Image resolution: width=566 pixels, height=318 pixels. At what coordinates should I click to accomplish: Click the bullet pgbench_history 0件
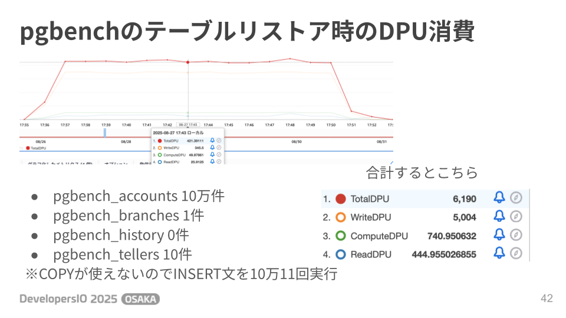pyautogui.click(x=121, y=235)
